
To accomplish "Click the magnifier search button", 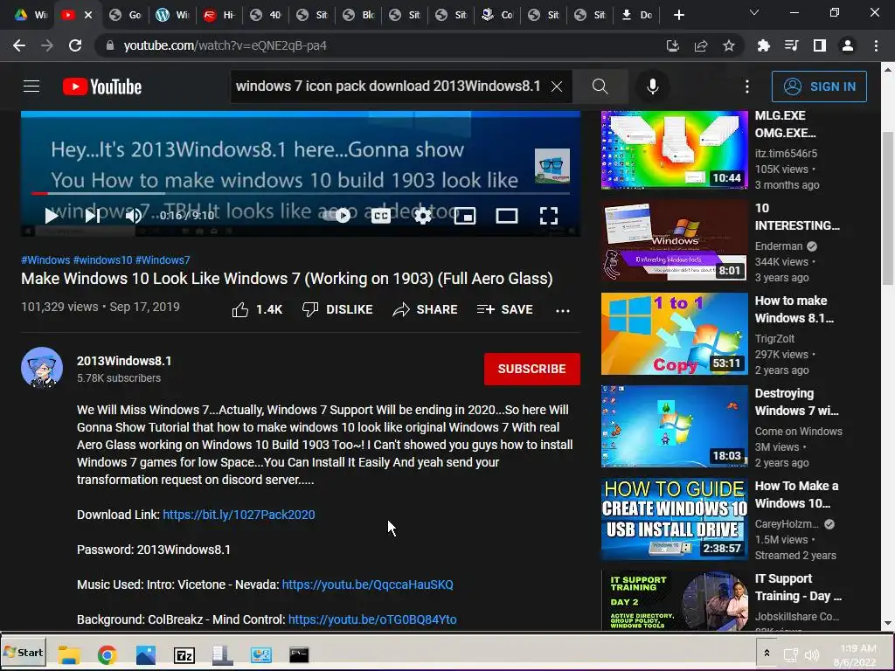I will tap(600, 86).
